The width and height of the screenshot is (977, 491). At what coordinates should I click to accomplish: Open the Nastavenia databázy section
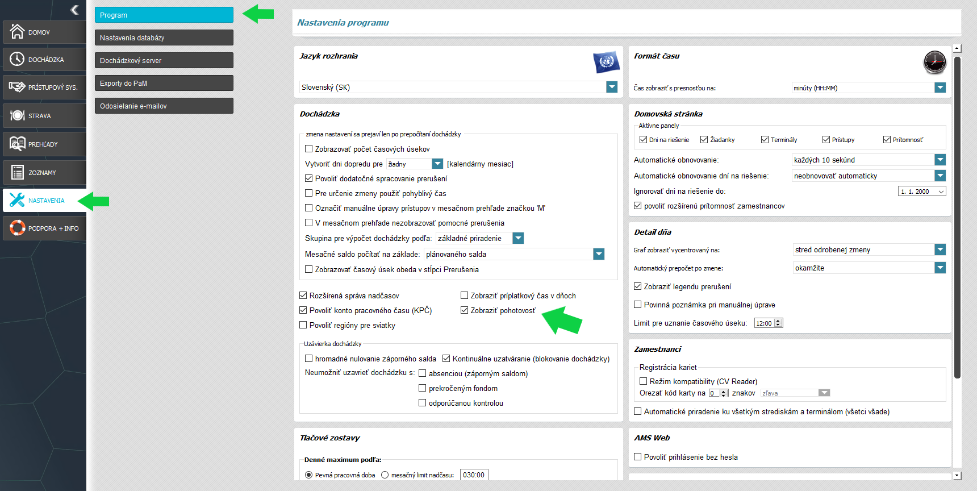164,38
